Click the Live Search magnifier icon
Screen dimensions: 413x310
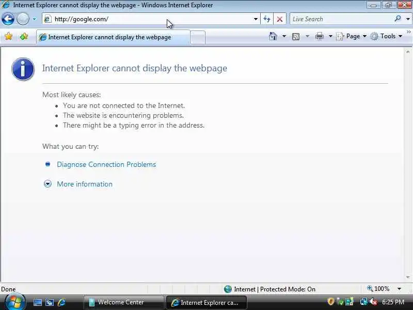pos(398,19)
